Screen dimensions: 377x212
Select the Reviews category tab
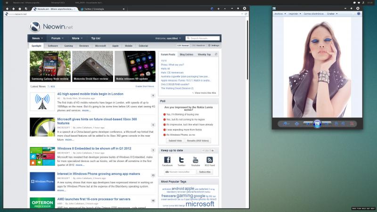coord(84,46)
